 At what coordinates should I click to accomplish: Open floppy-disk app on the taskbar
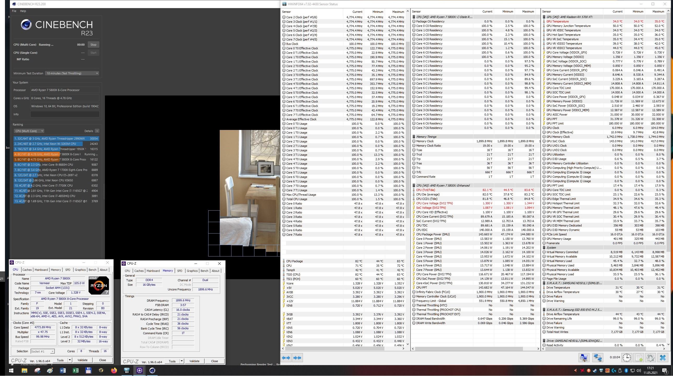(88, 371)
